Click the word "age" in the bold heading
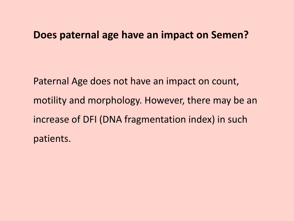Image resolution: width=294 pixels, height=221 pixels. [x=110, y=36]
